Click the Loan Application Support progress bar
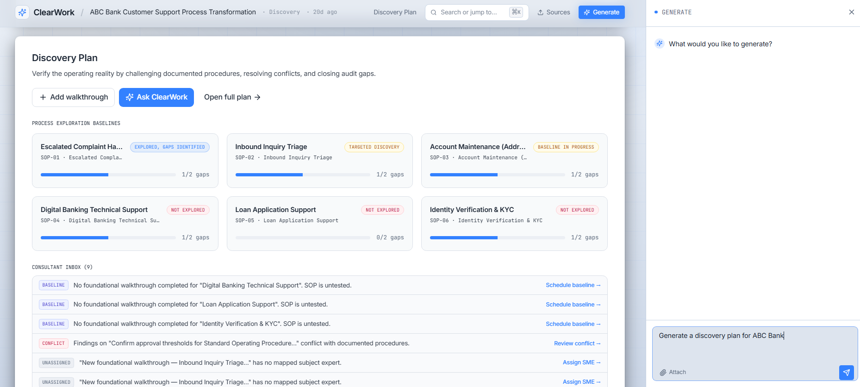The image size is (860, 387). pyautogui.click(x=303, y=238)
